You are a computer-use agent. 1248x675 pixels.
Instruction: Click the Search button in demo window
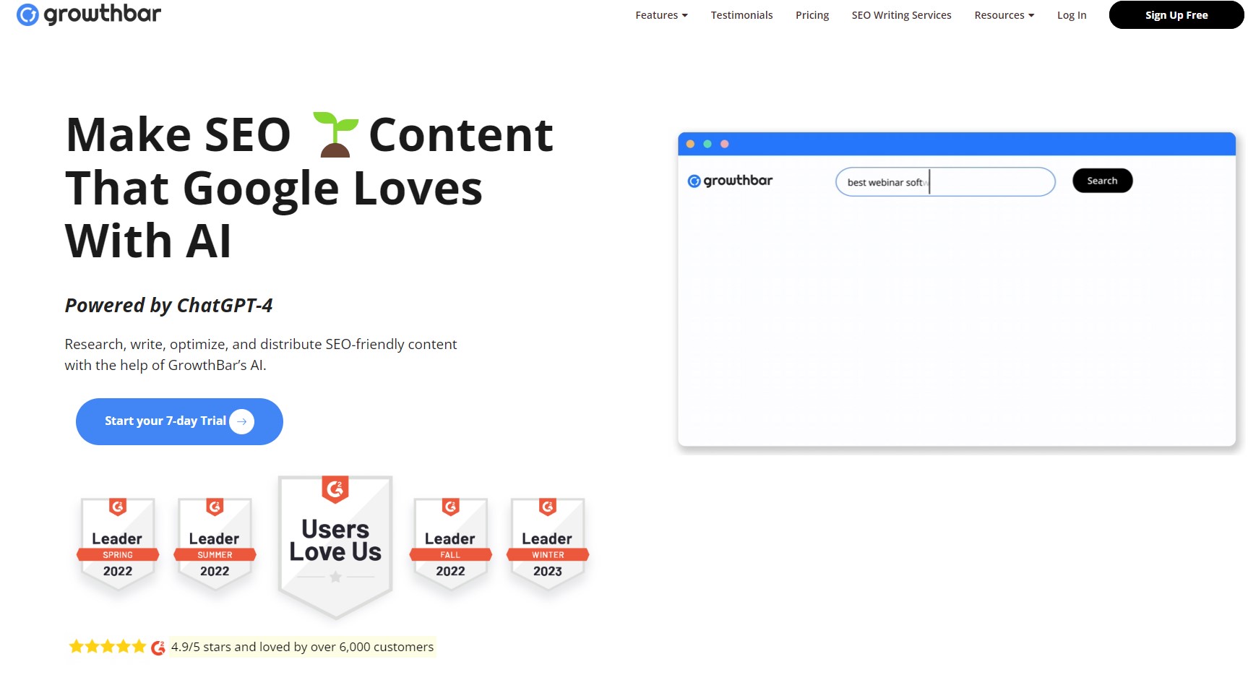[x=1102, y=181]
